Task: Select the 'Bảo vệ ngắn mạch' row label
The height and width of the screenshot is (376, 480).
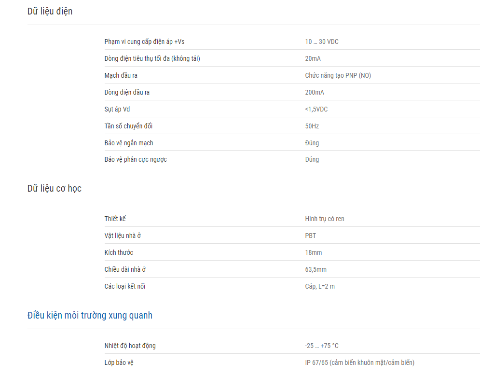Action: 129,143
